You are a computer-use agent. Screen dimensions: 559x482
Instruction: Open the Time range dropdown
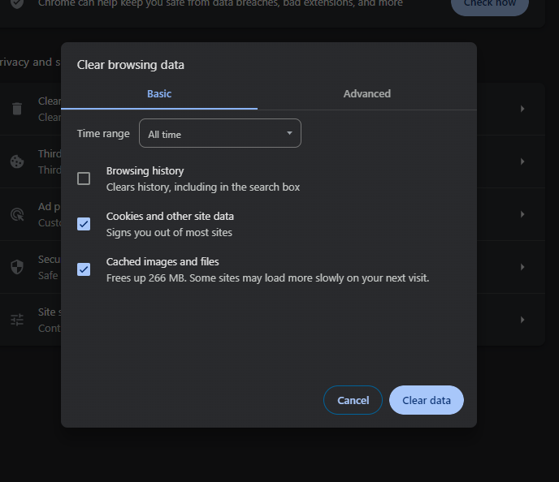point(220,133)
